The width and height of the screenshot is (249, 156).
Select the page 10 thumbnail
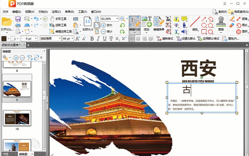[x=17, y=118]
